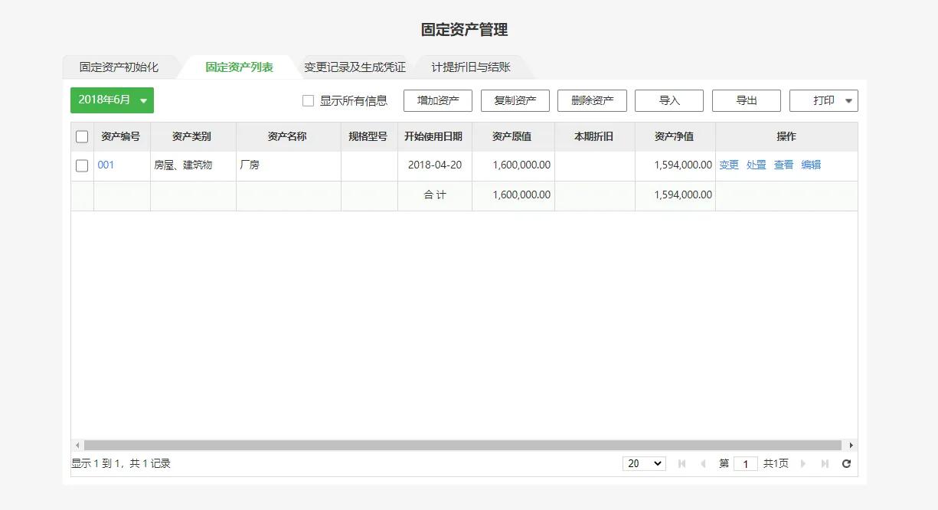Switch to the 计提折旧与结账 tab
This screenshot has height=510, width=938.
469,67
